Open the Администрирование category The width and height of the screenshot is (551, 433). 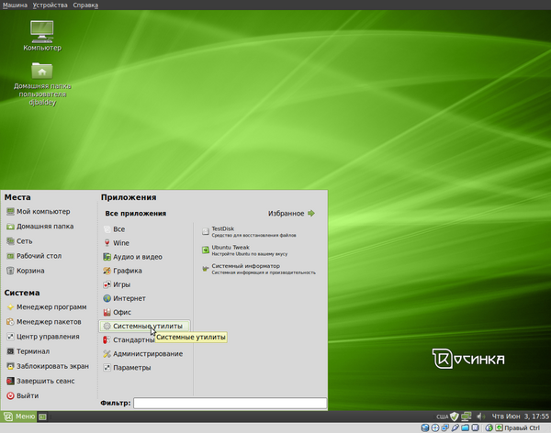click(147, 353)
